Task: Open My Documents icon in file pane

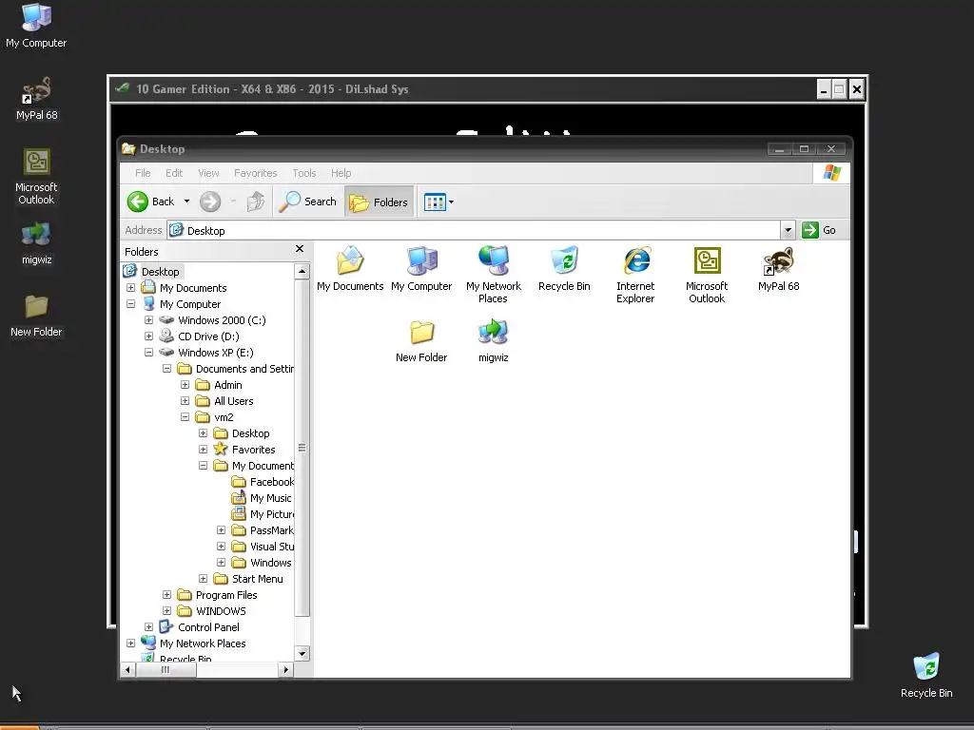Action: (x=350, y=269)
